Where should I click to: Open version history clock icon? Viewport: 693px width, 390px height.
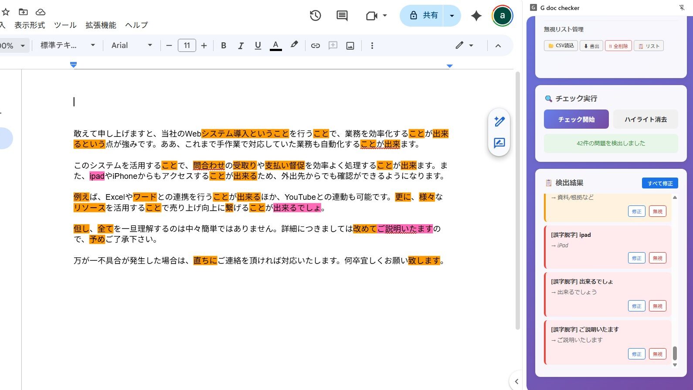tap(315, 16)
